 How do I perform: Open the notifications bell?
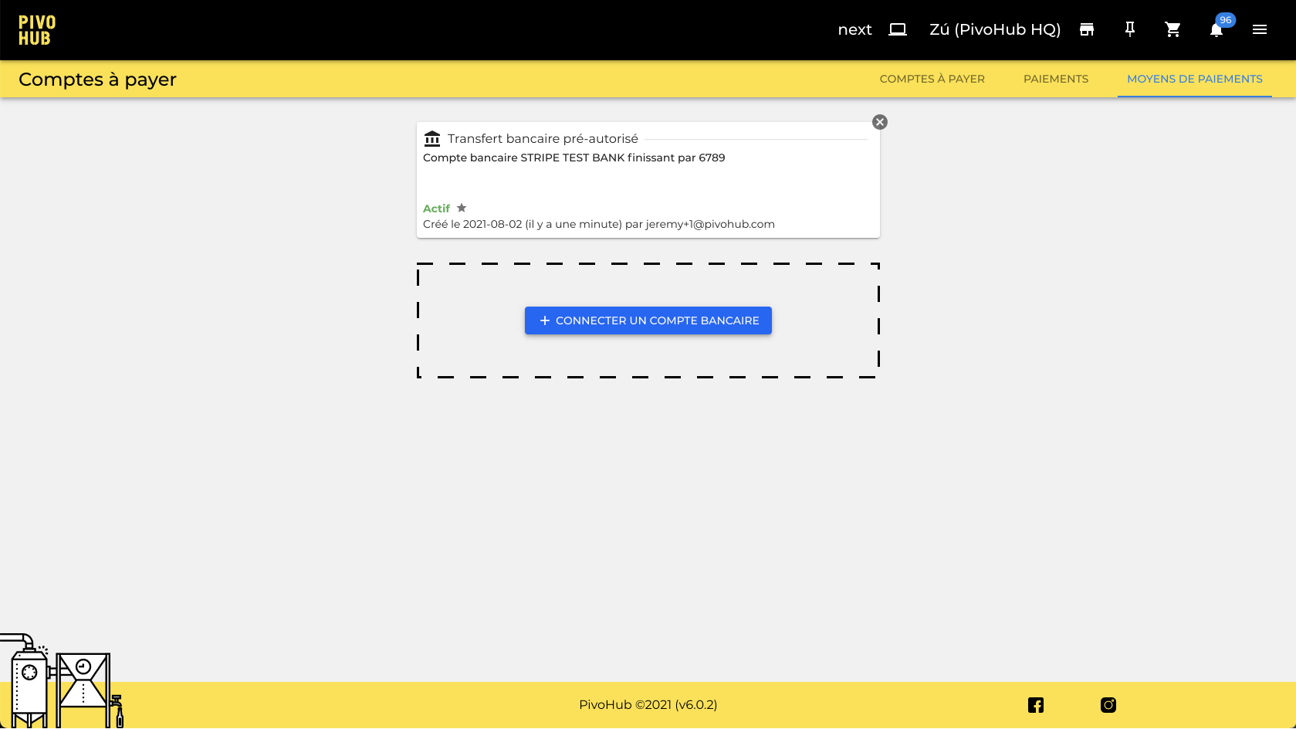(1216, 29)
